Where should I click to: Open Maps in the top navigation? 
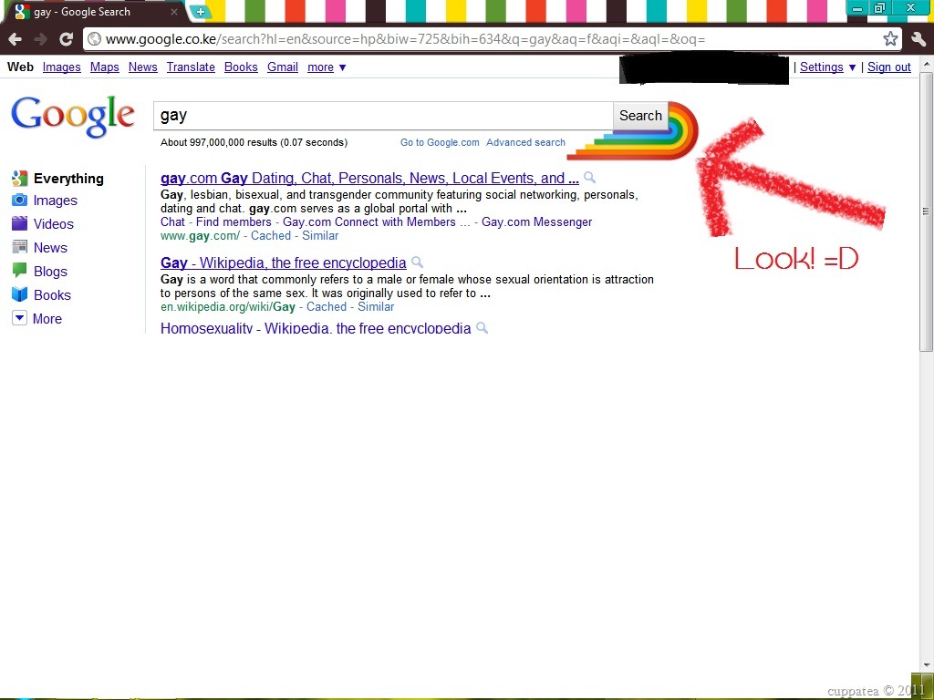(x=105, y=67)
